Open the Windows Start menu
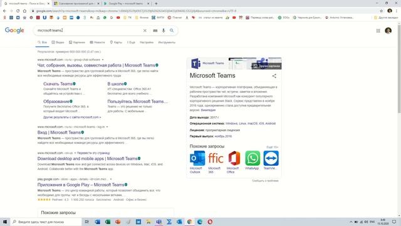Screen dimensions: 401x226 point(5,222)
